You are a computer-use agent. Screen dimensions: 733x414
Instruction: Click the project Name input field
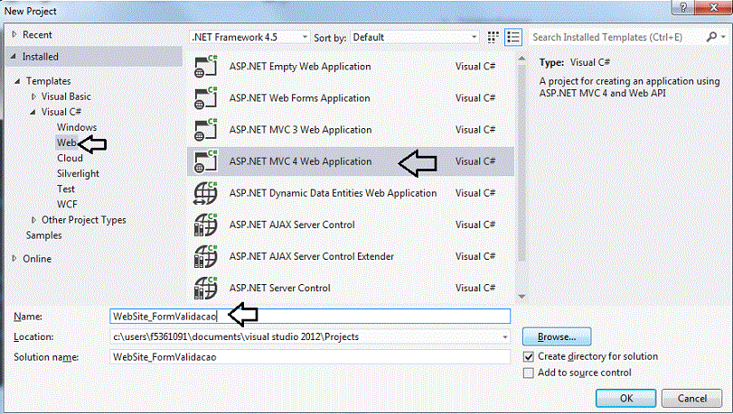(x=310, y=317)
